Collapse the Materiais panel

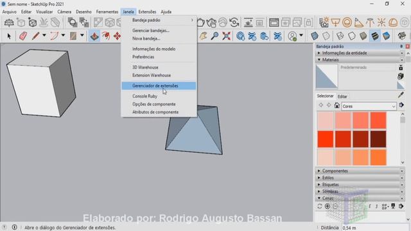pyautogui.click(x=360, y=60)
